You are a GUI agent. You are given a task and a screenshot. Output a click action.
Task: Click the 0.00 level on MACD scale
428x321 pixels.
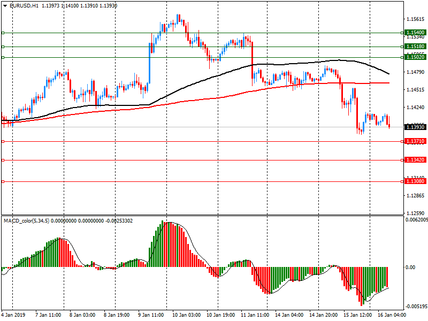click(410, 267)
